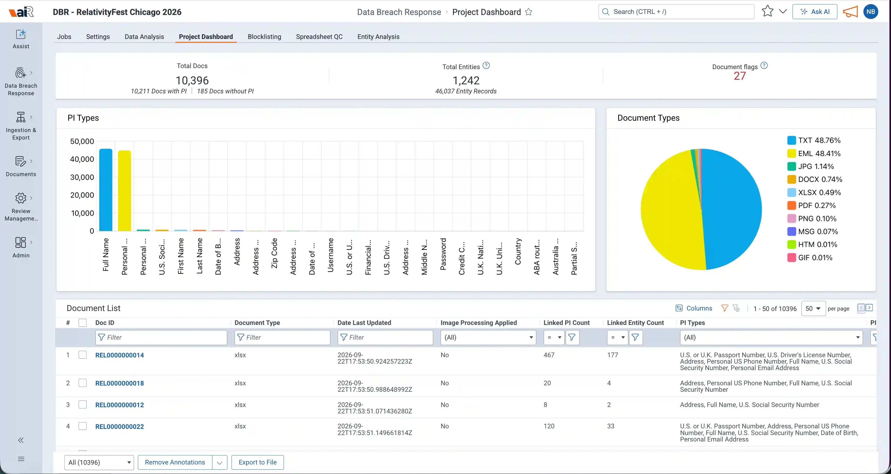
Task: Switch to the Jobs tab
Action: [64, 37]
